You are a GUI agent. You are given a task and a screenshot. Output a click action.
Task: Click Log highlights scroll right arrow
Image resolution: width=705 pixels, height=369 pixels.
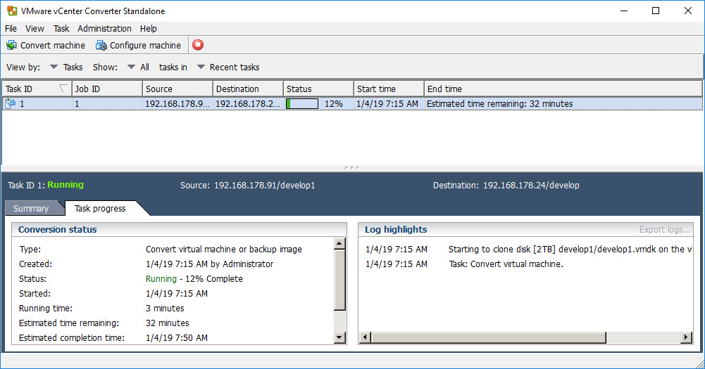686,337
